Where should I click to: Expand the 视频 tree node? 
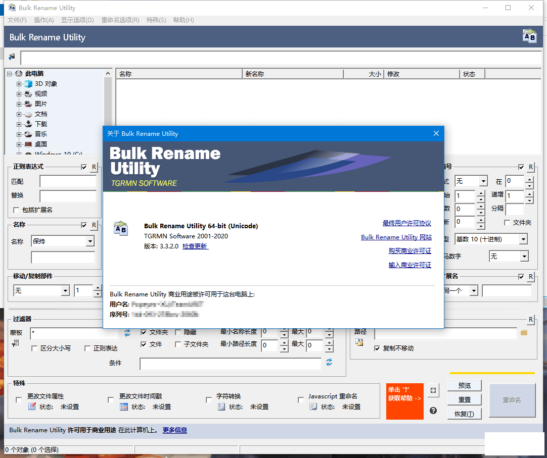(19, 94)
